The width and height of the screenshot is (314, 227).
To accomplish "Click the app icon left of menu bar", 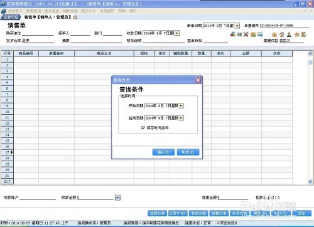I will coord(3,11).
